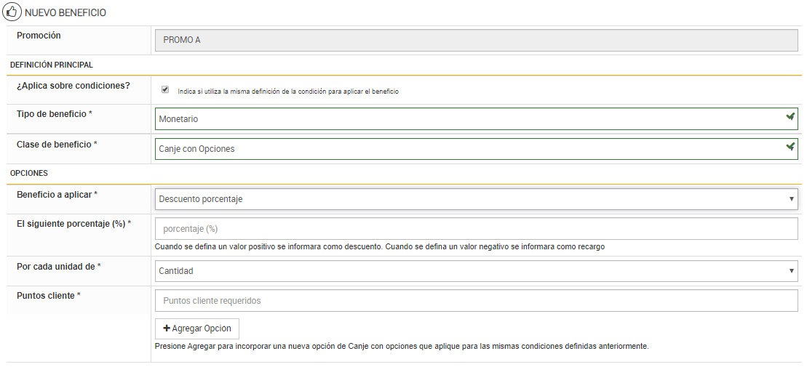
Task: Select the OPCIONES section header
Action: coord(29,174)
